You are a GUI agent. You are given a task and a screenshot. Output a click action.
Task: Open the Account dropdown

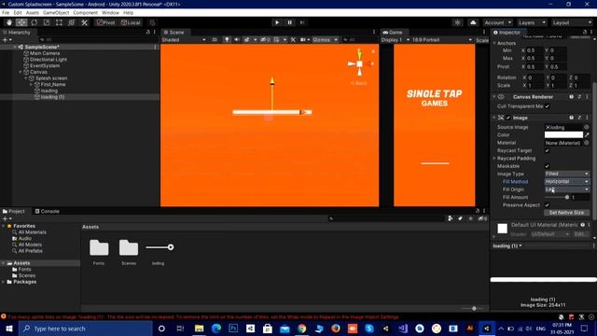point(497,22)
